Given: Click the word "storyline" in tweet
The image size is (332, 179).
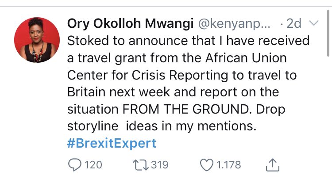Looking at the screenshot, I should 93,126.
